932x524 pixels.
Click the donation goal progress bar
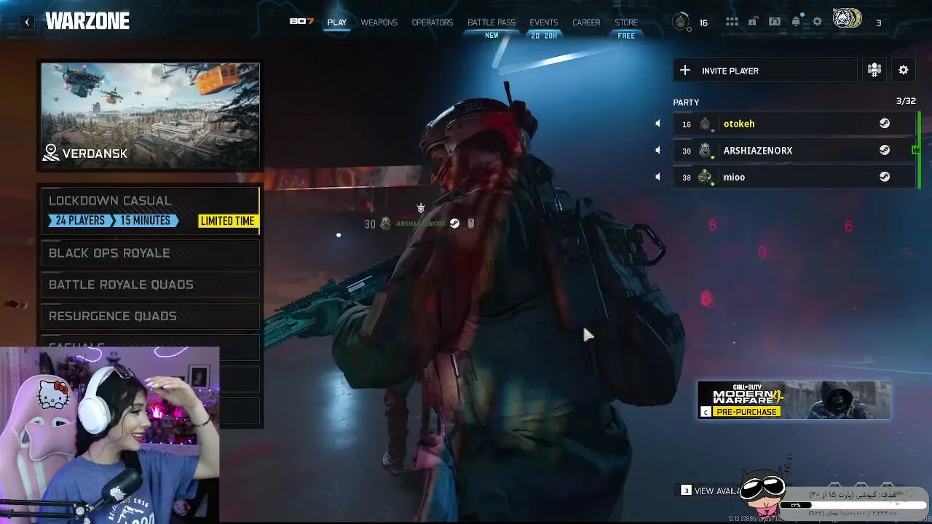click(852, 504)
